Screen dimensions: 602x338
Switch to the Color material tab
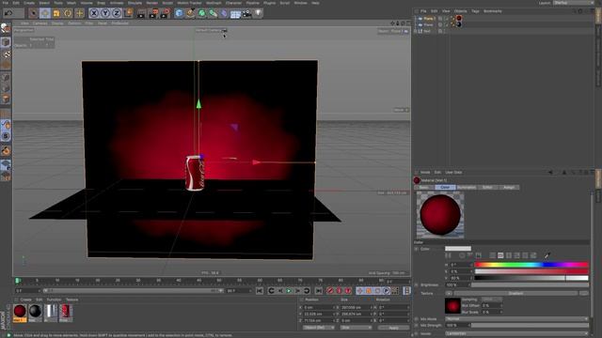coord(445,188)
